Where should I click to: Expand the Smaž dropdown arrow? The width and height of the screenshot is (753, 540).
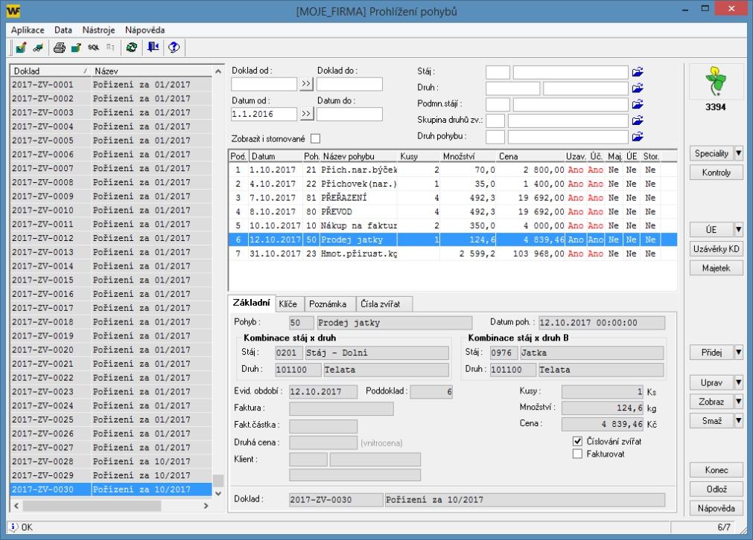tap(739, 421)
